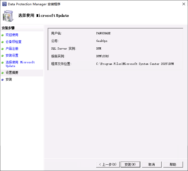This screenshot has width=188, height=171.
Task: Close the installer window
Action: tap(184, 4)
